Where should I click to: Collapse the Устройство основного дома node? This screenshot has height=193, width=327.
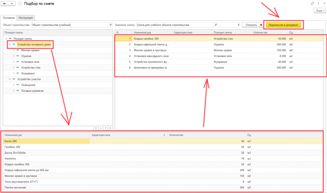tap(10, 44)
